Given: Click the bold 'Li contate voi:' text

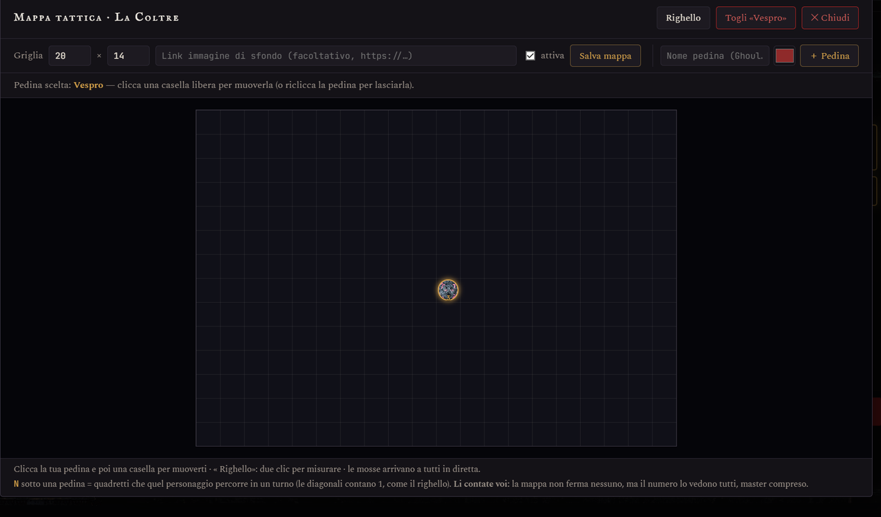Looking at the screenshot, I should [x=481, y=484].
